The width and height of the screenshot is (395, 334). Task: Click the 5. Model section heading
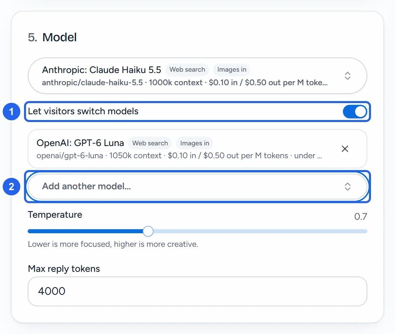tap(52, 37)
